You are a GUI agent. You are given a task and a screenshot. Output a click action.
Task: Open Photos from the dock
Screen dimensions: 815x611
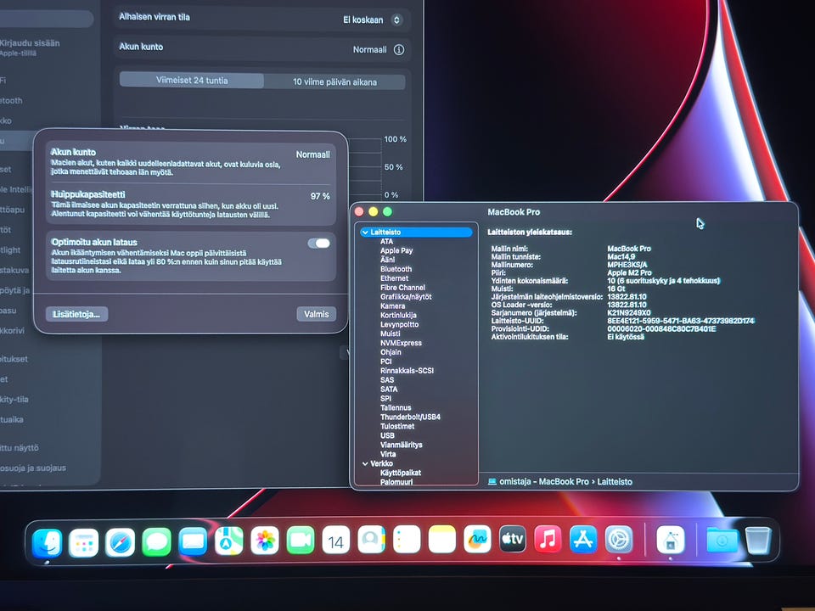coord(265,541)
